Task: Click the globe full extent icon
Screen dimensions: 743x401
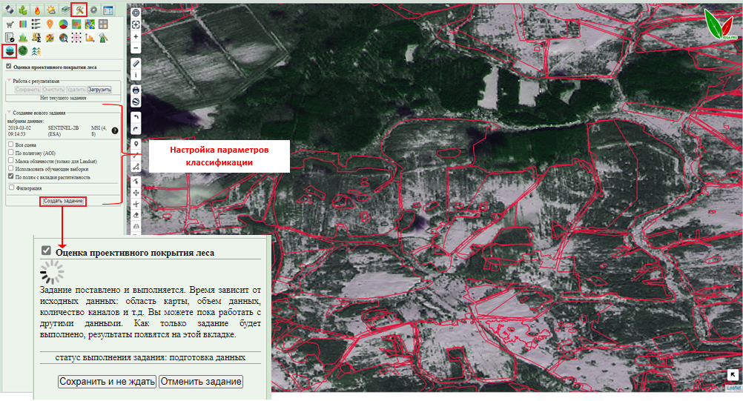Action: pyautogui.click(x=136, y=13)
